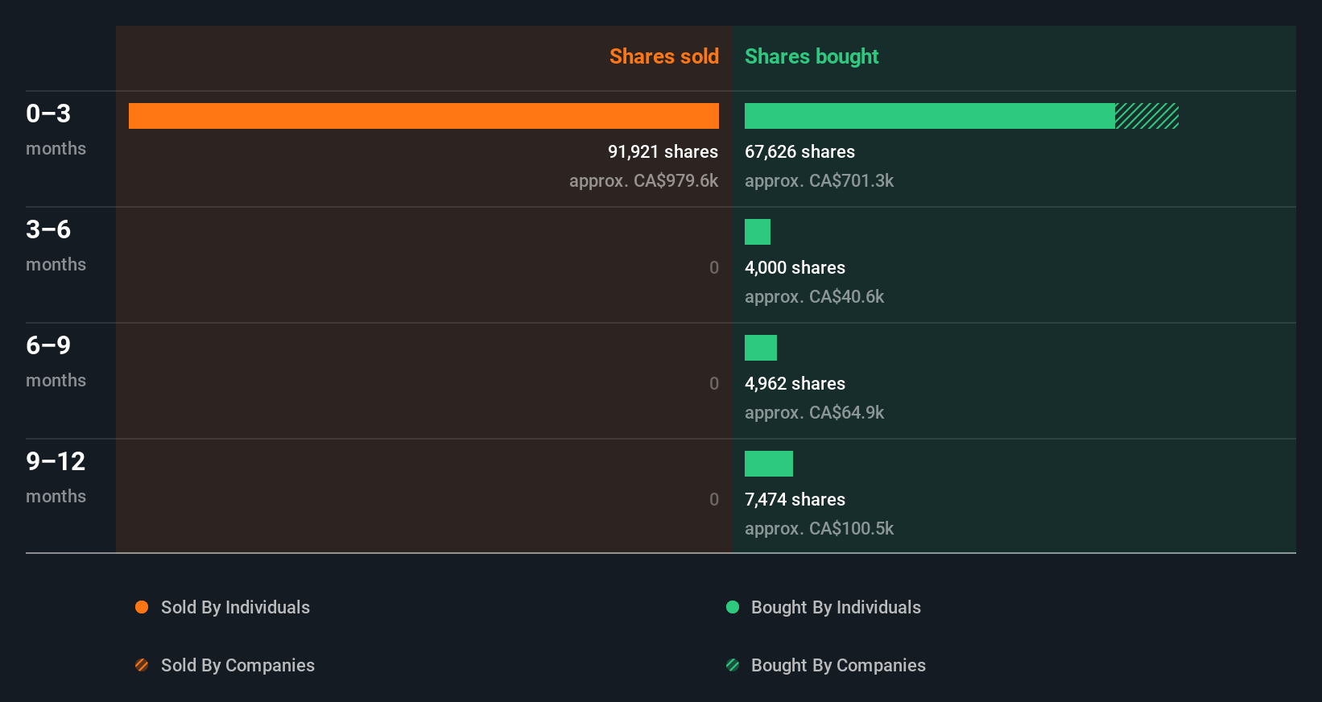Select the Bought By Individuals legend label
Screen dimensions: 1322x702
[836, 607]
